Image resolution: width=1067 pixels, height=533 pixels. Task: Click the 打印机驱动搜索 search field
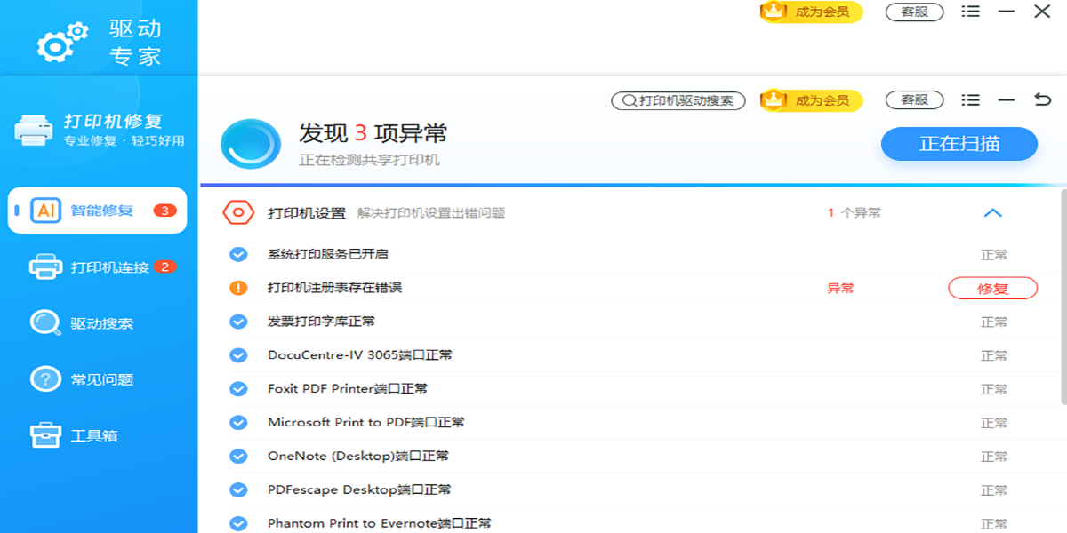678,100
